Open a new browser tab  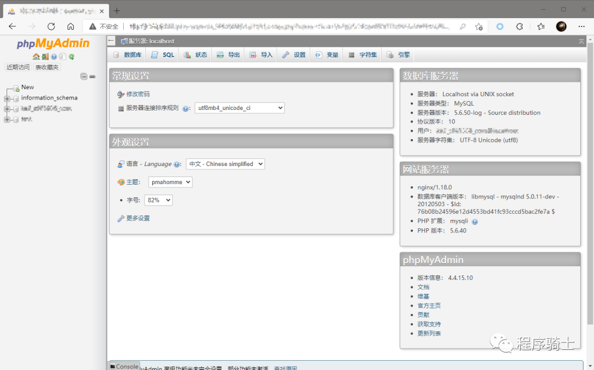pos(117,10)
